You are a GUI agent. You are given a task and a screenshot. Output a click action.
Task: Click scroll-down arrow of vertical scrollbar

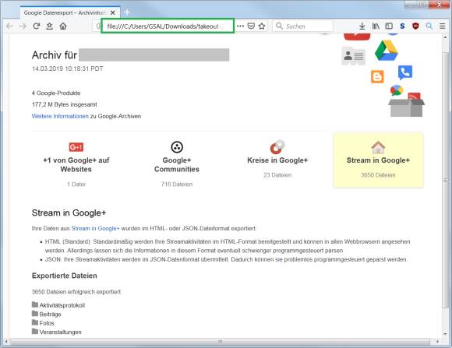point(446,333)
